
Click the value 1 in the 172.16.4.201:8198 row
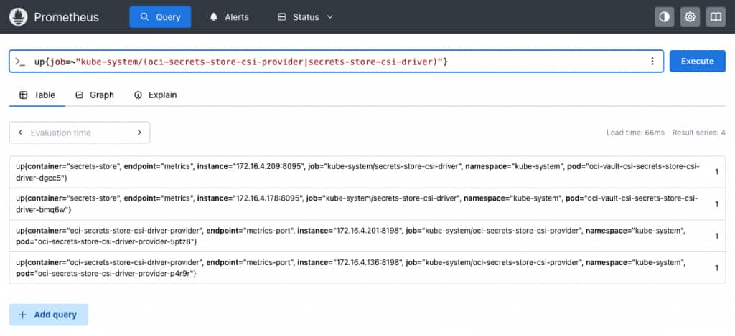[717, 236]
